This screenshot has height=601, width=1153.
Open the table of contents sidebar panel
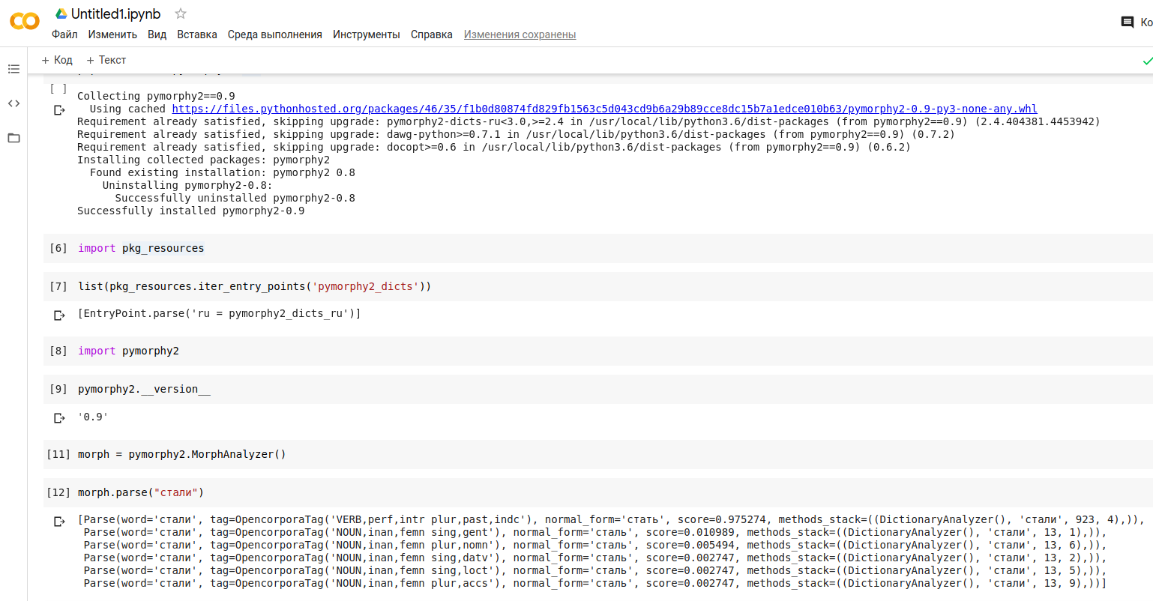coord(13,69)
